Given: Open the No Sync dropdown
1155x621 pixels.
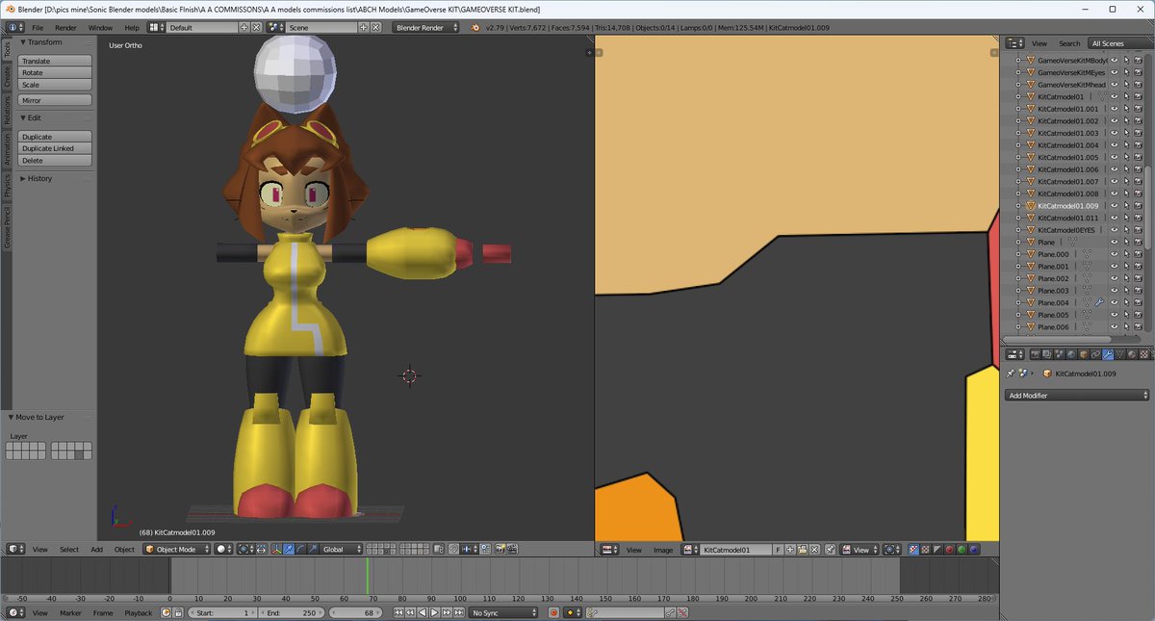Looking at the screenshot, I should 503,612.
